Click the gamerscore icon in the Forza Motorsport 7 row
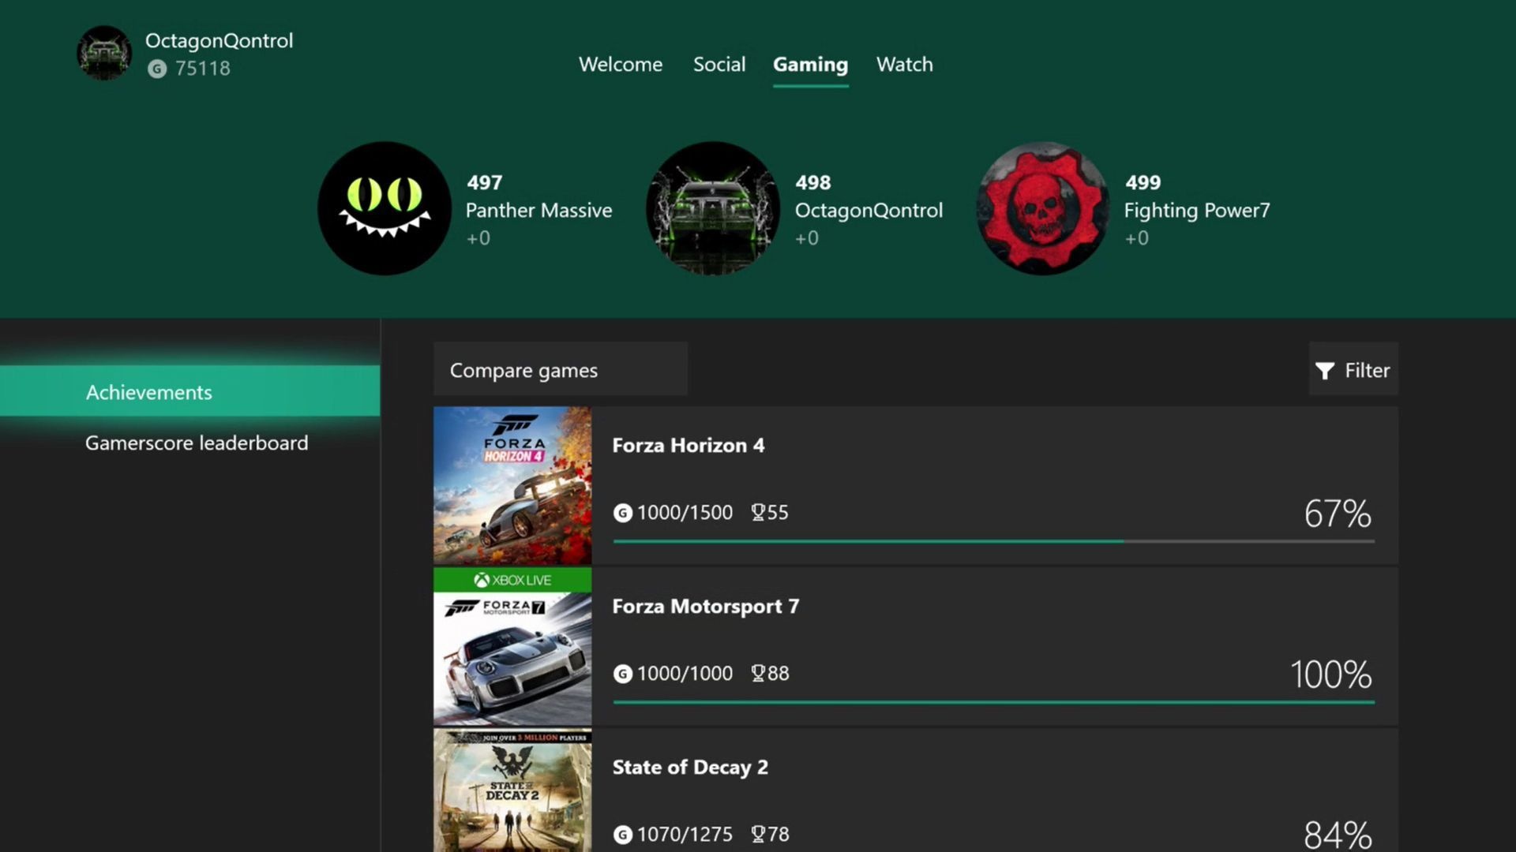The height and width of the screenshot is (852, 1516). [x=623, y=674]
